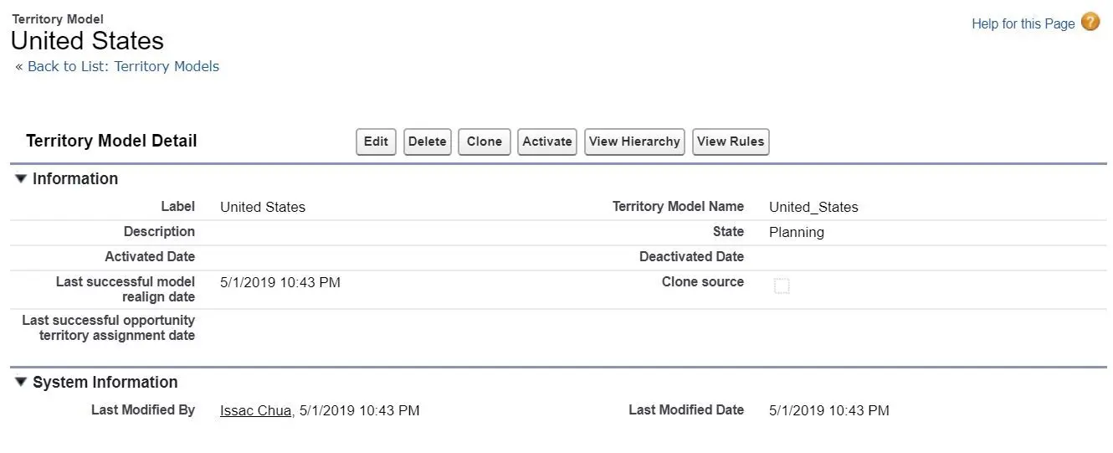Activate the territory model
The height and width of the screenshot is (453, 1113).
pyautogui.click(x=546, y=142)
